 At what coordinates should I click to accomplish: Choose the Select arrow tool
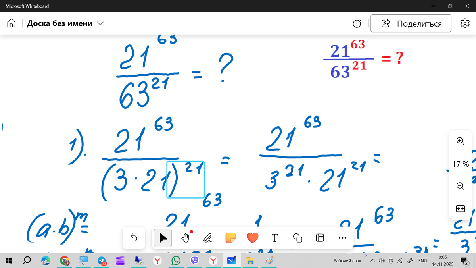point(163,238)
